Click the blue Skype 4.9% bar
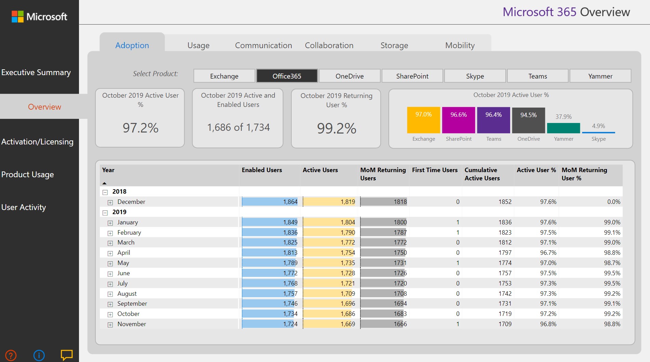The height and width of the screenshot is (362, 650). point(598,132)
